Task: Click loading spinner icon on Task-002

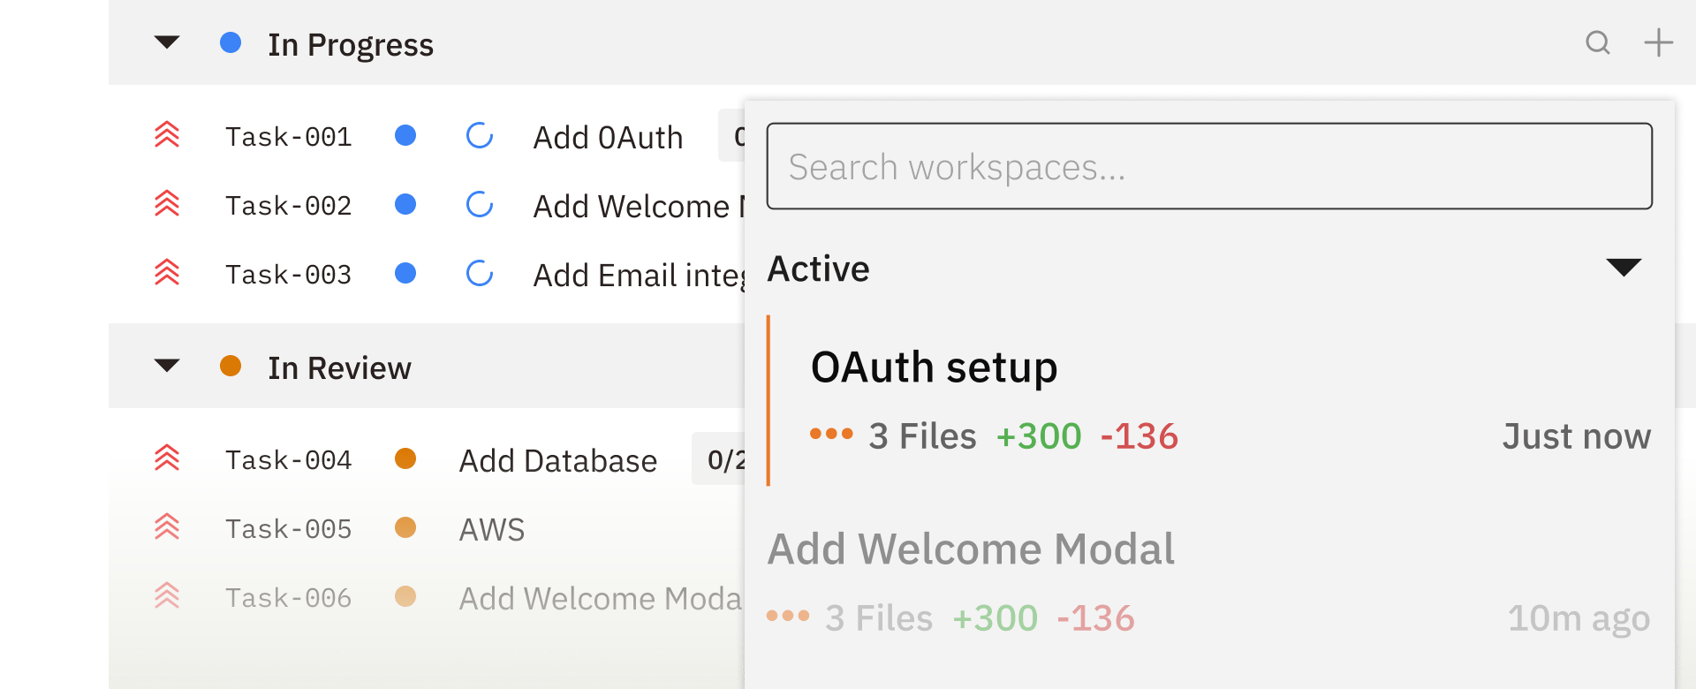Action: click(x=480, y=204)
